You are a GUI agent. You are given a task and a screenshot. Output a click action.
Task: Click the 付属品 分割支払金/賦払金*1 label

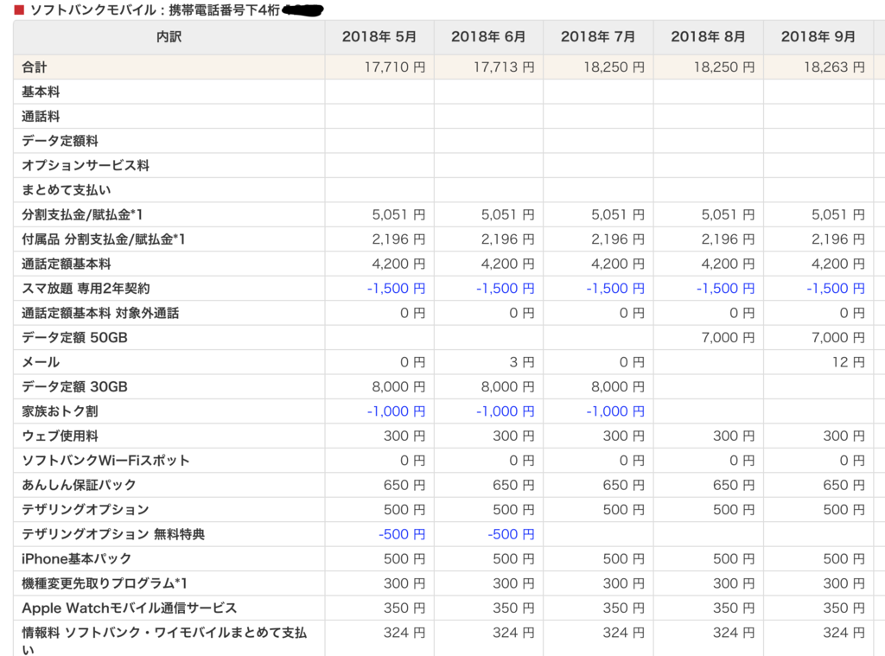(x=104, y=239)
